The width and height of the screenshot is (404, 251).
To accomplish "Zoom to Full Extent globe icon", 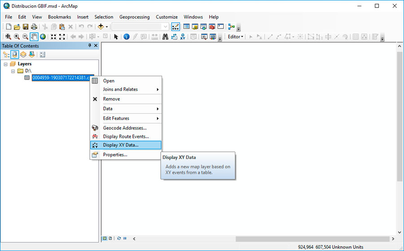I will [x=43, y=37].
